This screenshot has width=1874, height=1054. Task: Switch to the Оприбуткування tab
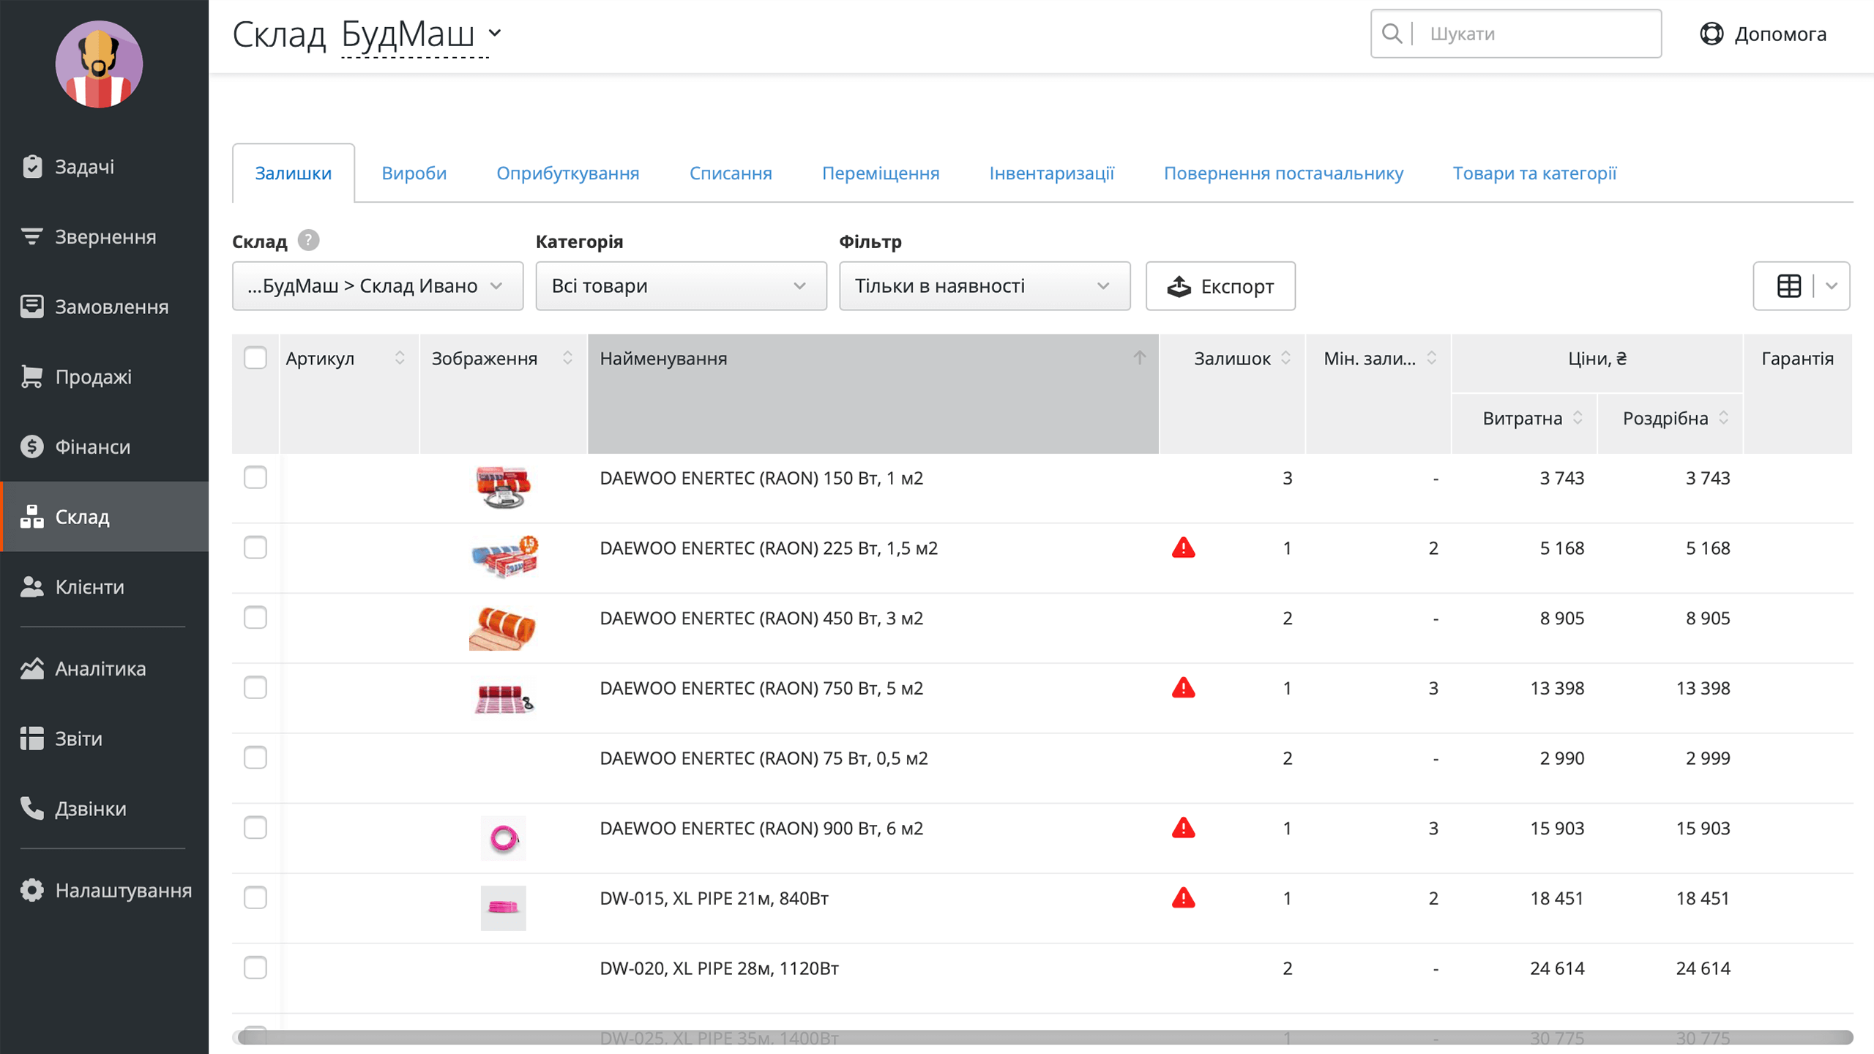[x=568, y=173]
